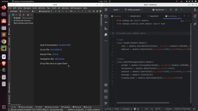Click Python 3.10 (jmail) interpreter in left status bar
The width and height of the screenshot is (198, 111).
click(75, 110)
